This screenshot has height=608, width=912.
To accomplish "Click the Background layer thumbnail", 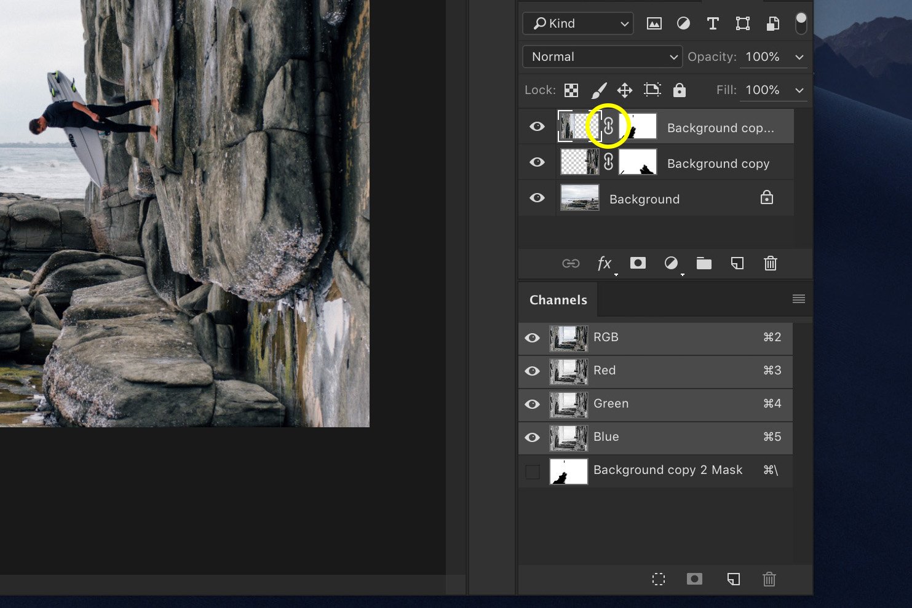I will tap(579, 197).
